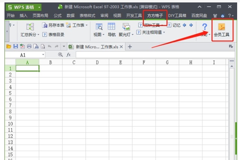Export to PDF icon in quick toolbar

tap(22, 46)
